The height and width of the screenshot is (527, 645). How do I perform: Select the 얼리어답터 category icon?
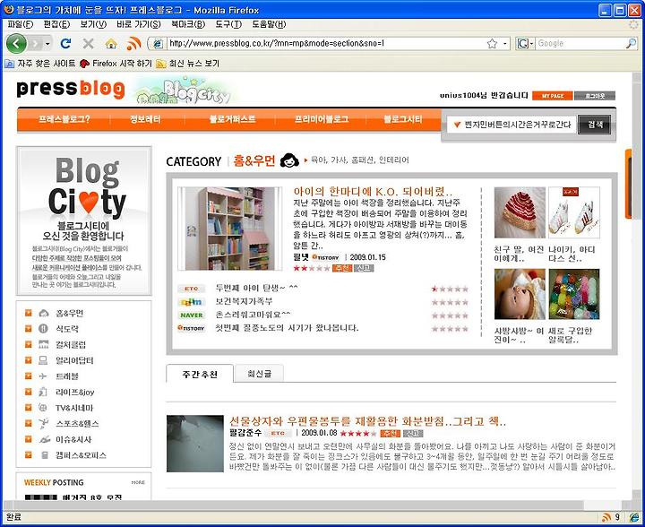(43, 360)
